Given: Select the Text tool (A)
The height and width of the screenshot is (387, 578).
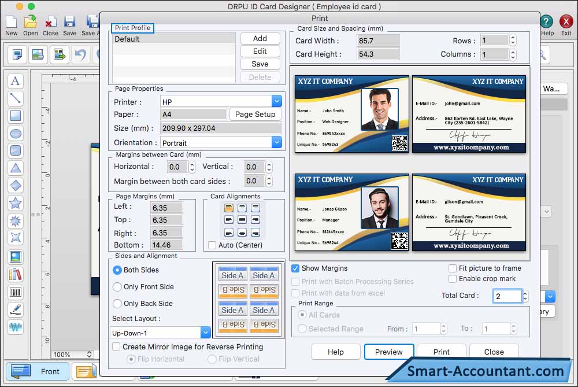Looking at the screenshot, I should point(16,81).
